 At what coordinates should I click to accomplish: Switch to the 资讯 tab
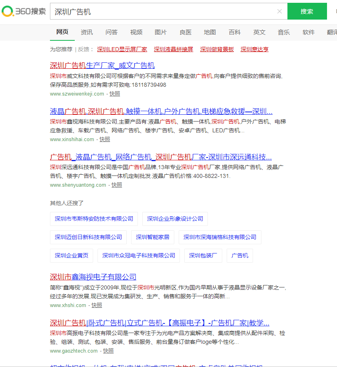pyautogui.click(x=87, y=32)
